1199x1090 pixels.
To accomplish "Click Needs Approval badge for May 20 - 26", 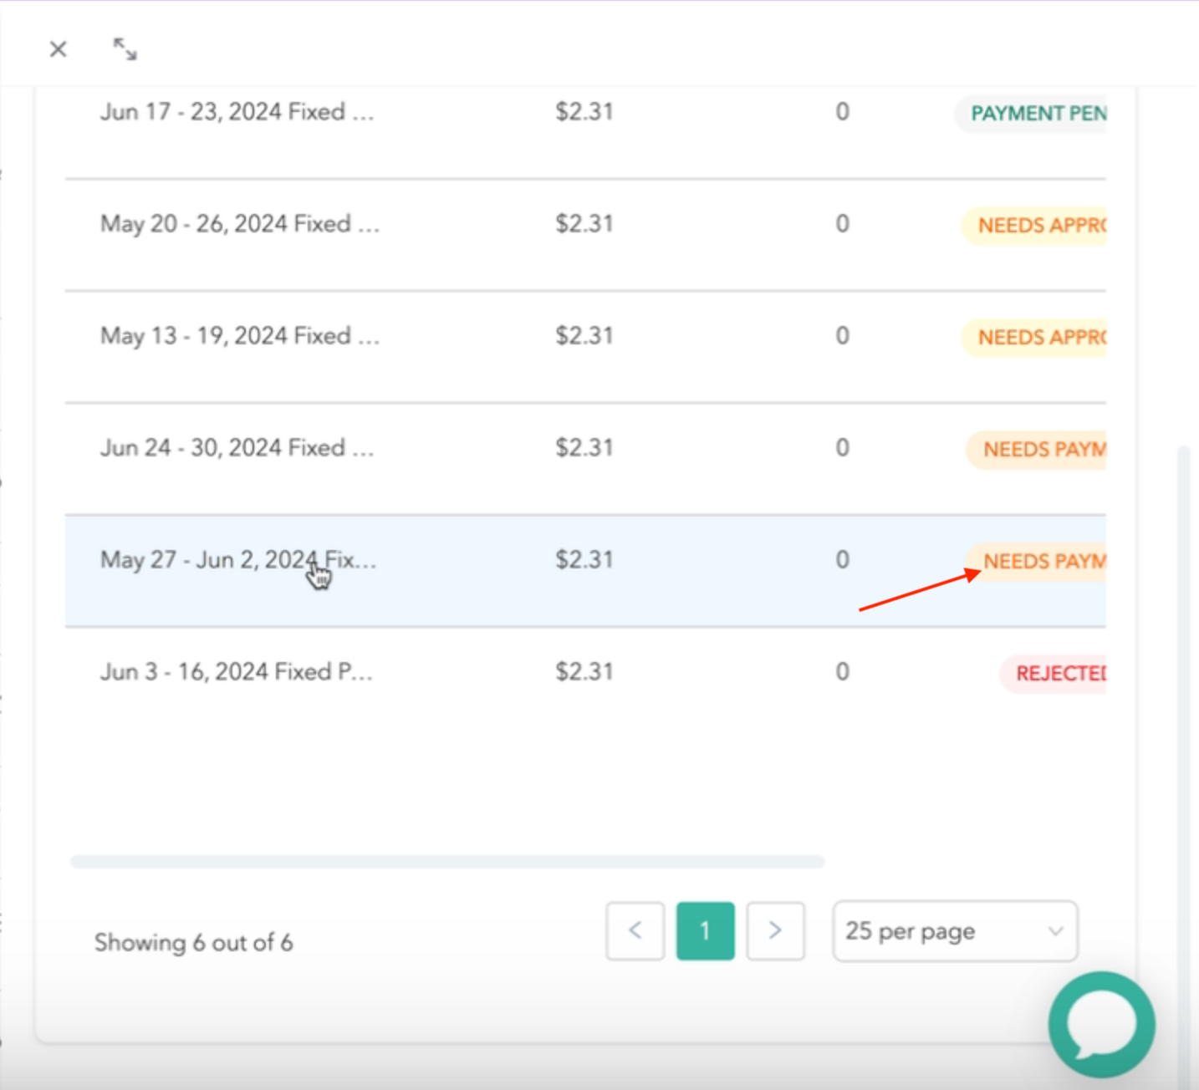I will click(x=1040, y=226).
